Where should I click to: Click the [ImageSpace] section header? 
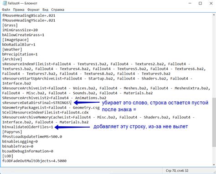click(15, 40)
